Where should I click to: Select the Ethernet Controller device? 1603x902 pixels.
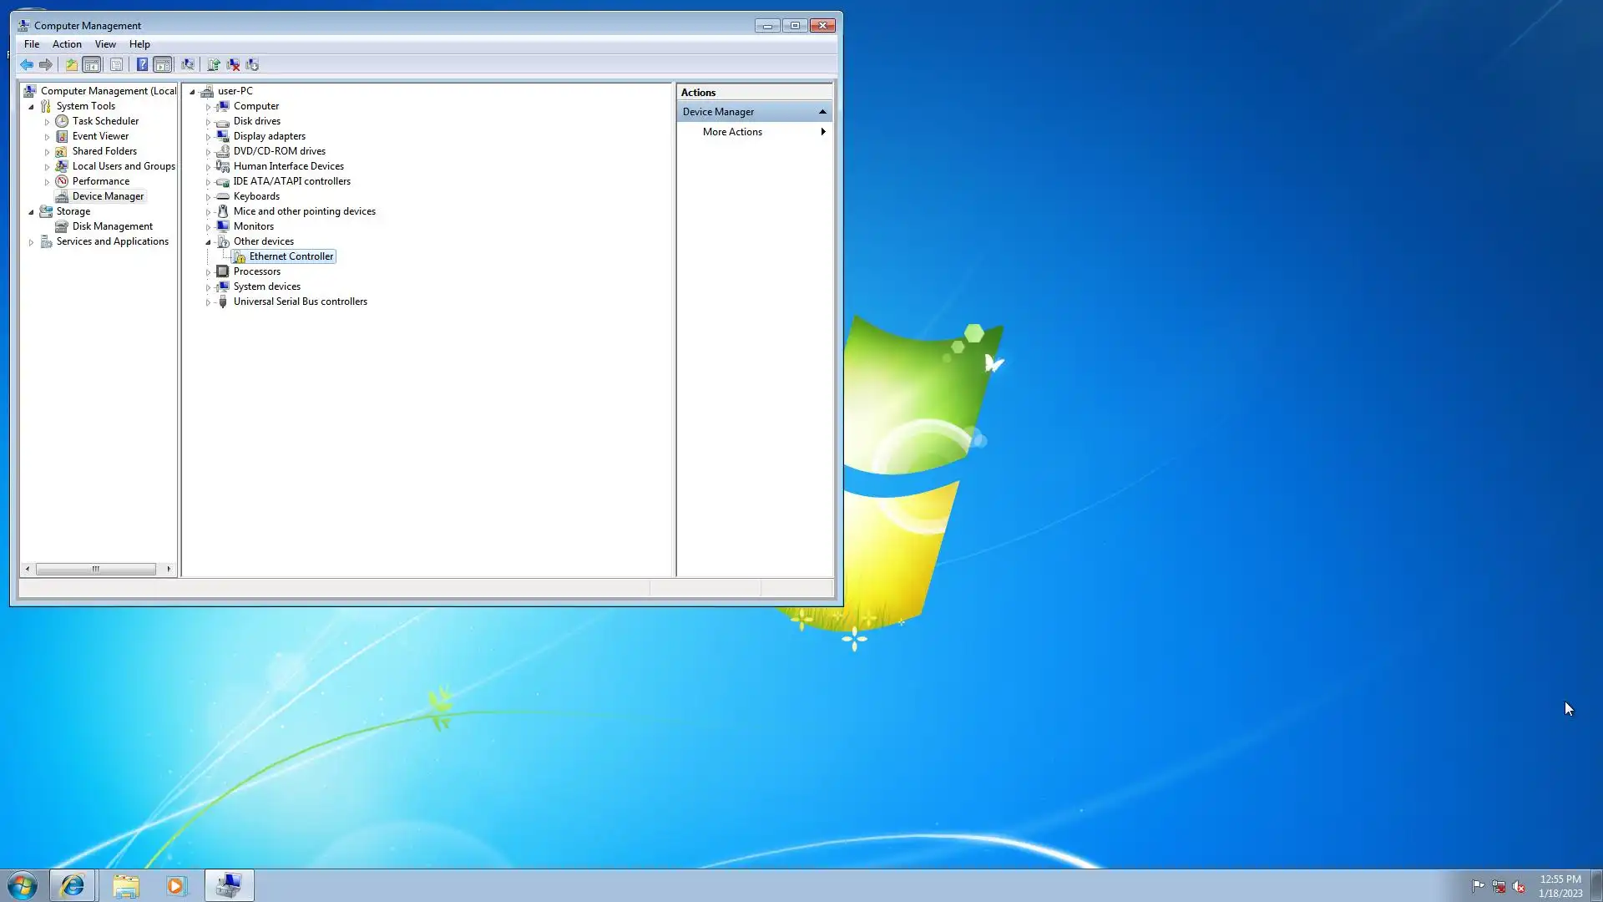291,256
